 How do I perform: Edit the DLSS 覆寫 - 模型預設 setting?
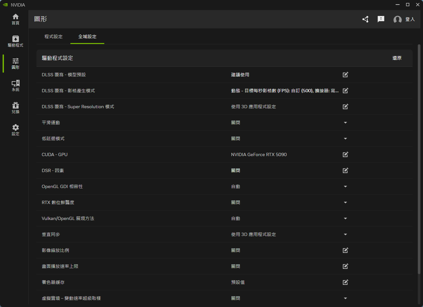[345, 75]
